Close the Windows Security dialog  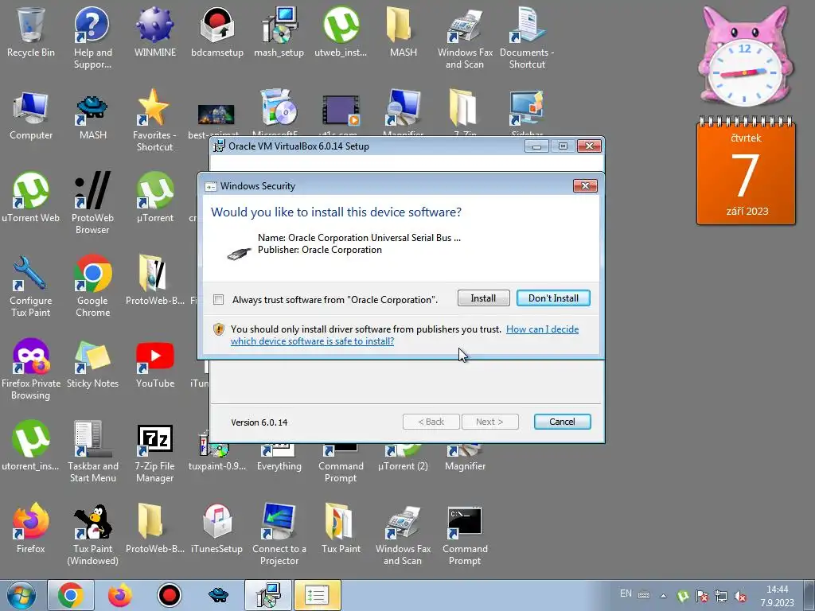585,185
